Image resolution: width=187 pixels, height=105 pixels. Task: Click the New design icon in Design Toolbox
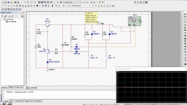(2, 16)
